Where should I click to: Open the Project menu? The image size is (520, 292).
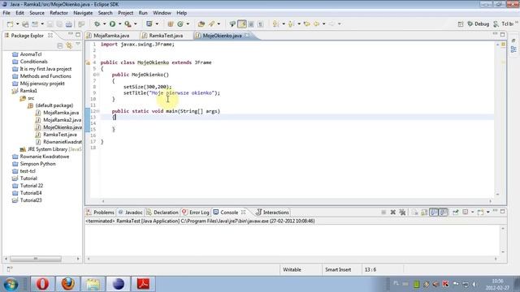click(126, 13)
